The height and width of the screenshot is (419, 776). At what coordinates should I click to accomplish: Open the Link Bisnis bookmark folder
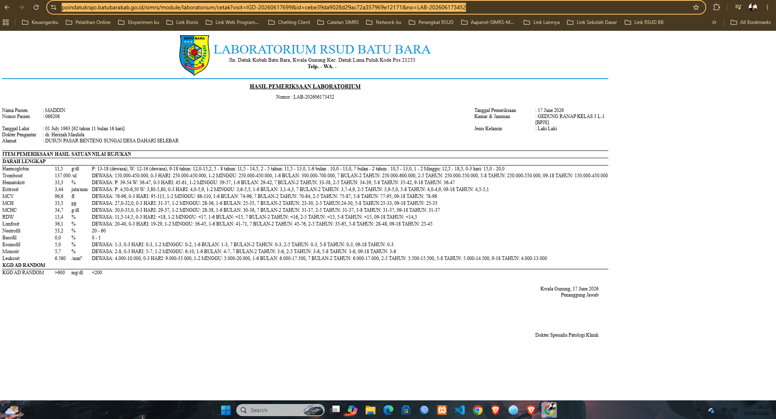(x=182, y=22)
